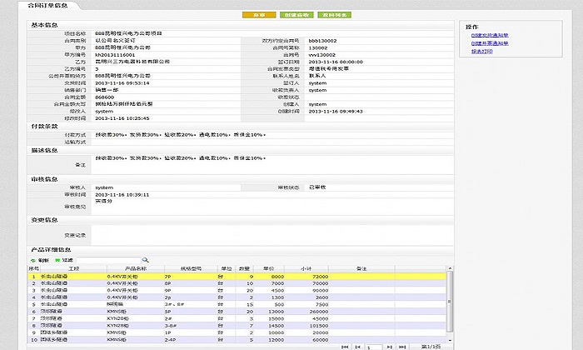Click the created time '2013-11-16 09:49:43'

336,111
